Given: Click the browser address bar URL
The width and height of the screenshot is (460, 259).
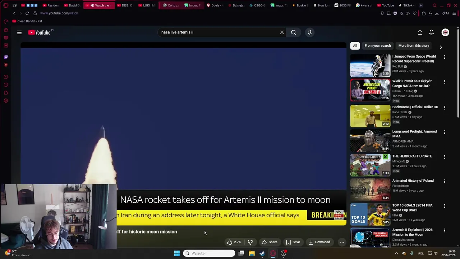Looking at the screenshot, I should [x=59, y=13].
